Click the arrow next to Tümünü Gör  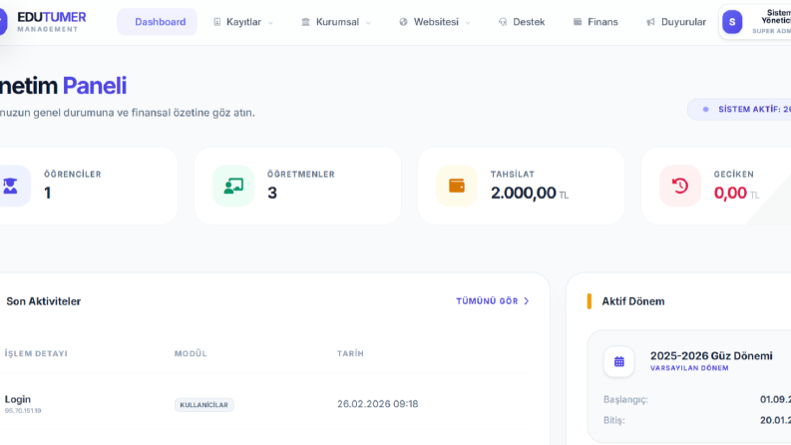pyautogui.click(x=526, y=301)
